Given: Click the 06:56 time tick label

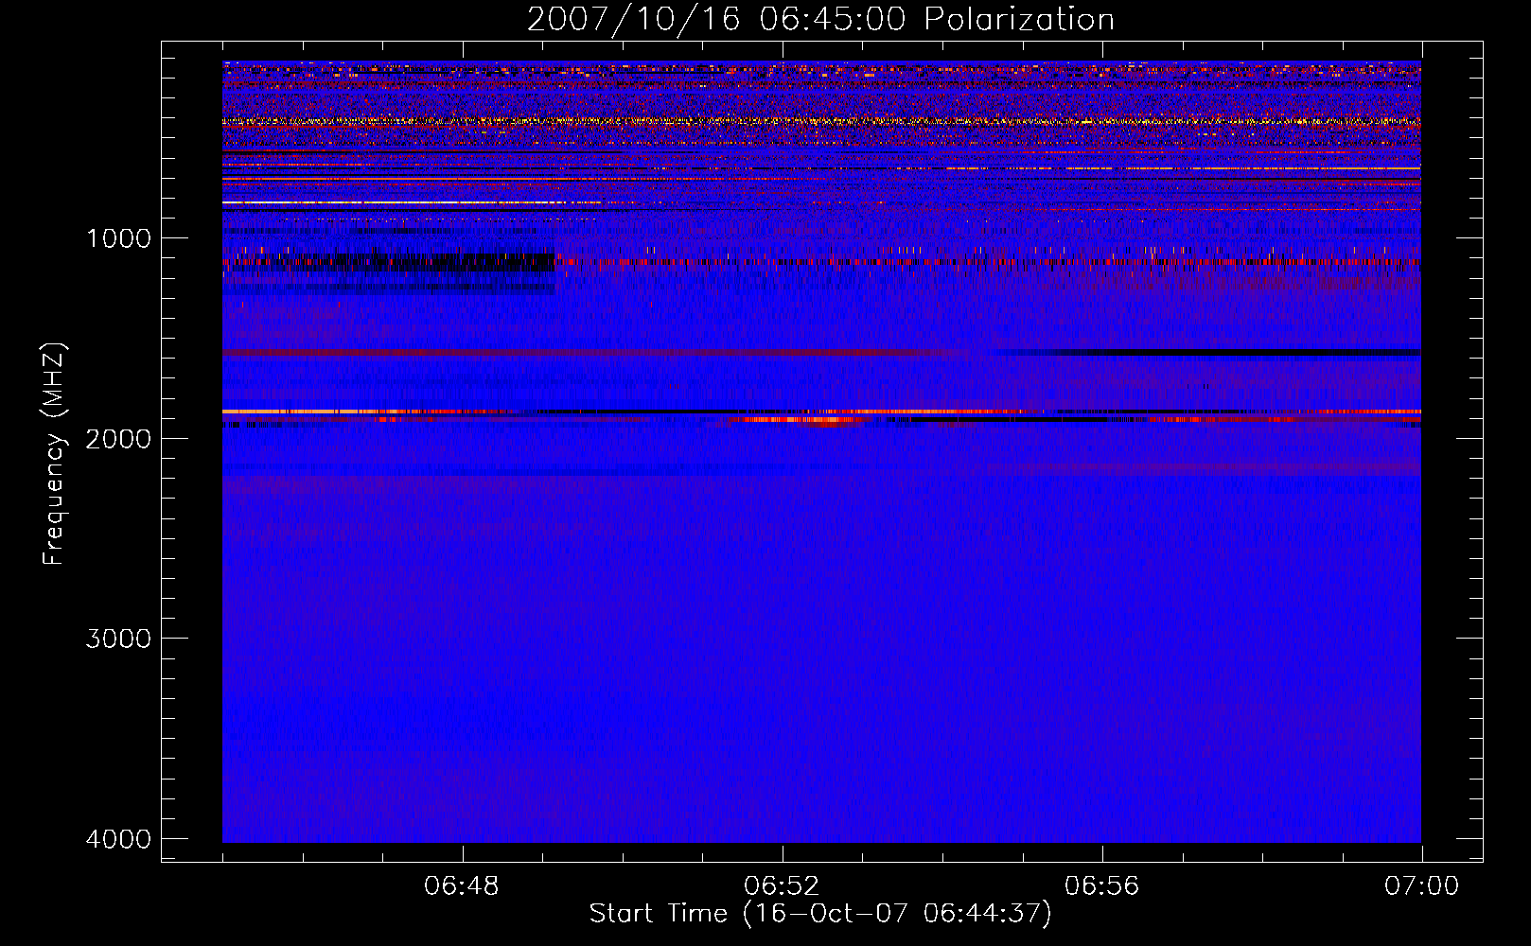Looking at the screenshot, I should tap(1101, 886).
